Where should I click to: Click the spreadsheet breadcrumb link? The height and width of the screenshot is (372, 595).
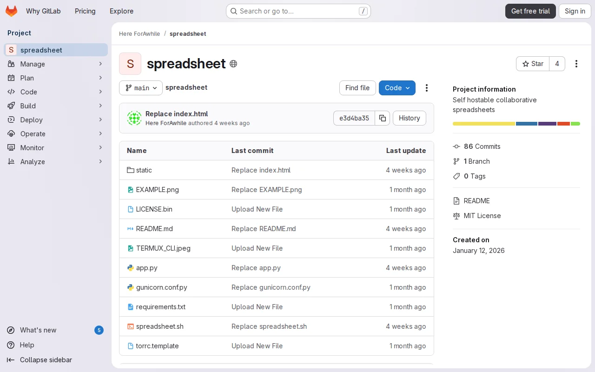[188, 34]
